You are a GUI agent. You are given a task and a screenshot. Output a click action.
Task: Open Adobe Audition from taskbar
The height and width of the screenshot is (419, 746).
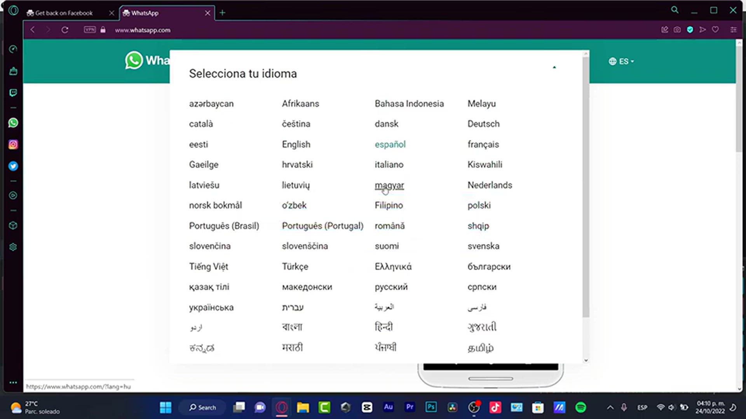pyautogui.click(x=389, y=407)
